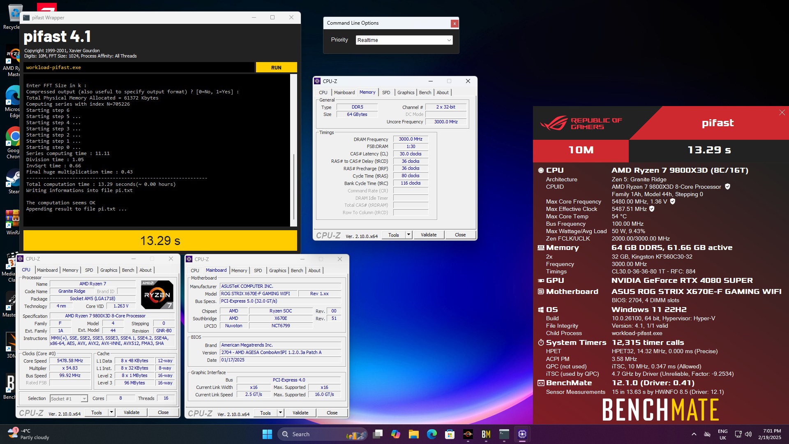Open Task View in the taskbar
This screenshot has width=789, height=444.
coord(378,434)
